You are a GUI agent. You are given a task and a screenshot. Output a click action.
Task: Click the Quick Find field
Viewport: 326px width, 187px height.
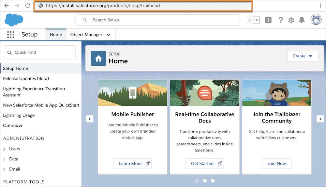point(40,52)
